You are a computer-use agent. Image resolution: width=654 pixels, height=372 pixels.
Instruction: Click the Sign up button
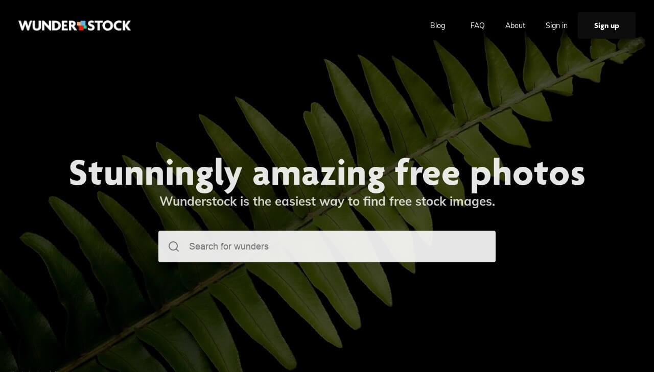coord(606,26)
